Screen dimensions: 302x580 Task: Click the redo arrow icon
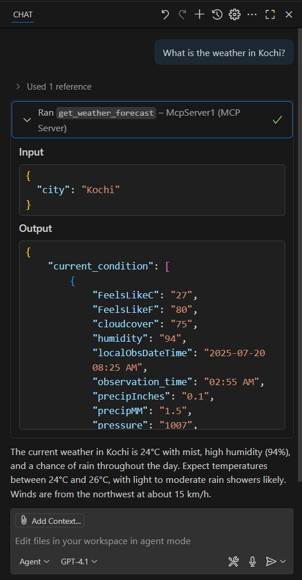tap(182, 15)
